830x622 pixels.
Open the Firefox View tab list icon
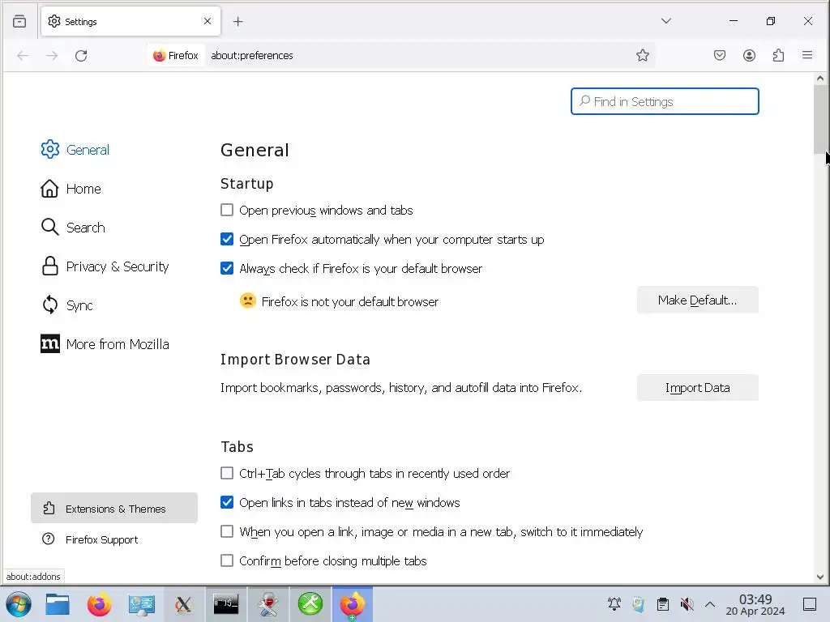(x=19, y=21)
